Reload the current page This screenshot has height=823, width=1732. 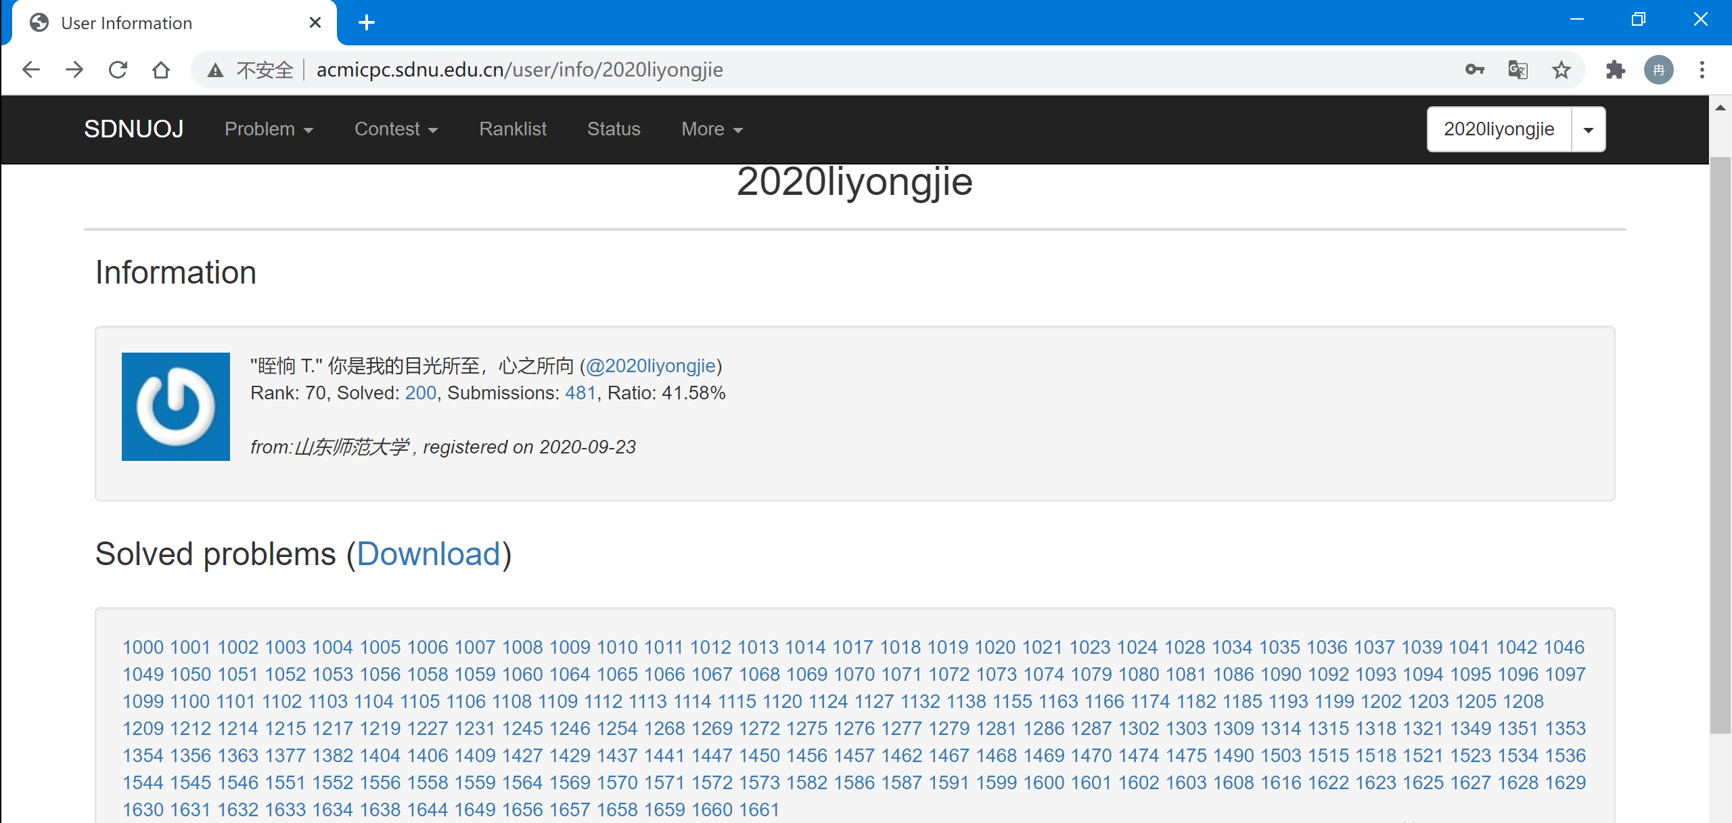[118, 70]
